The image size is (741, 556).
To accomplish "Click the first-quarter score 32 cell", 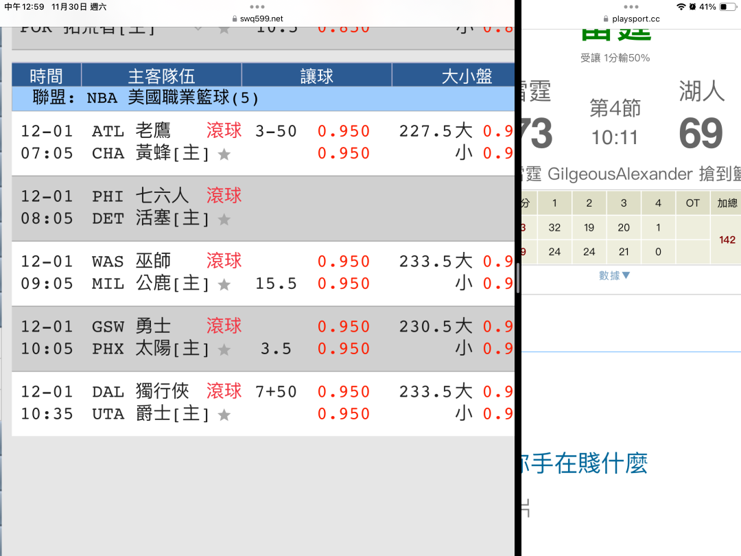I will point(554,227).
